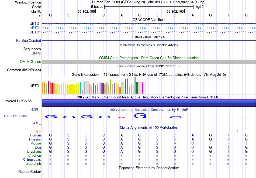This screenshot has height=178, width=256.
Task: Click the orange number 1 in Gaps row
Action: (238, 131)
